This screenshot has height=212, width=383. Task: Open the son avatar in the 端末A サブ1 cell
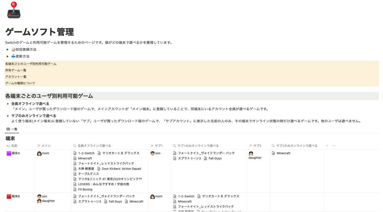click(152, 153)
